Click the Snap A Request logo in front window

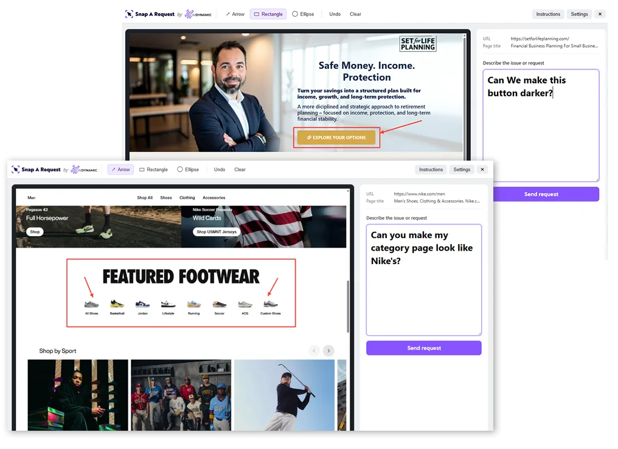(x=36, y=170)
